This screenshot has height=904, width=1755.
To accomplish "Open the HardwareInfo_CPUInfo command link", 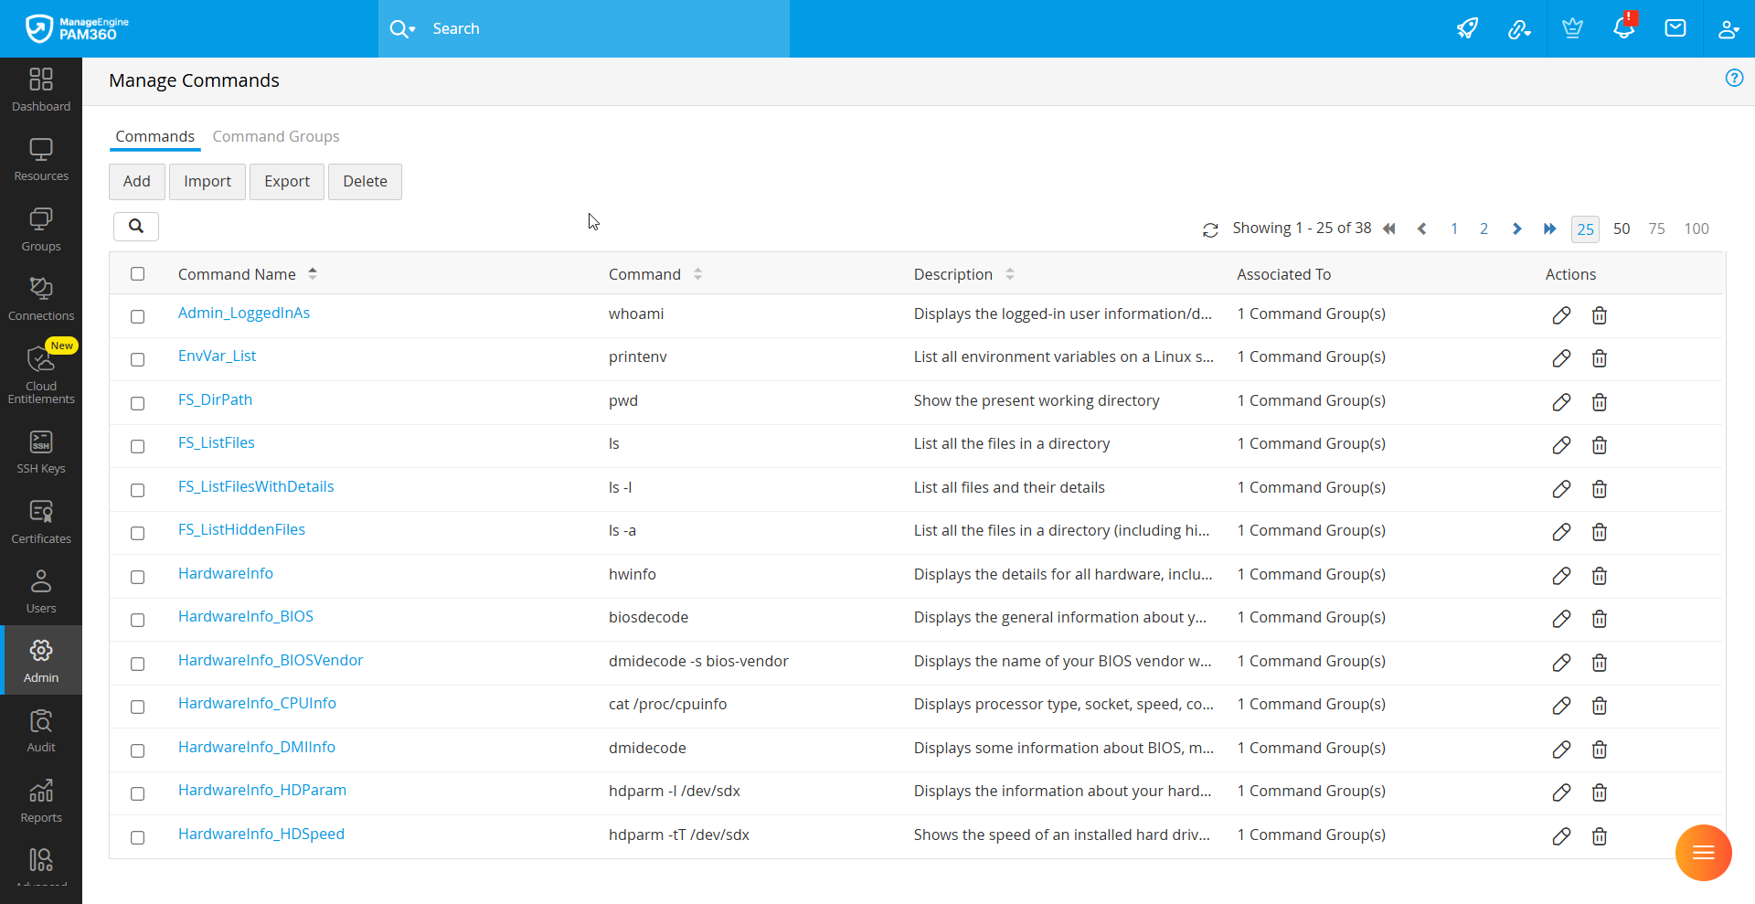I will (257, 704).
